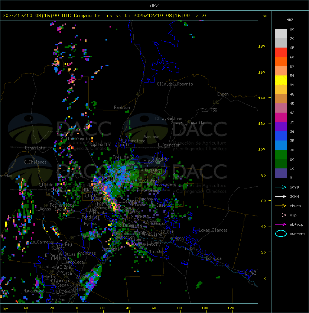Click the 'Ramblon' place label
This screenshot has height=313, width=309.
(x=122, y=107)
